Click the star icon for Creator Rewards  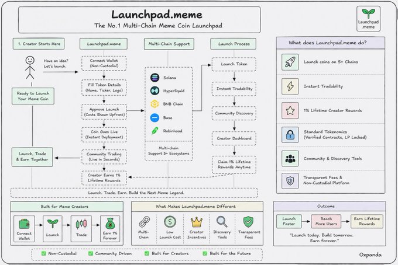click(x=290, y=110)
